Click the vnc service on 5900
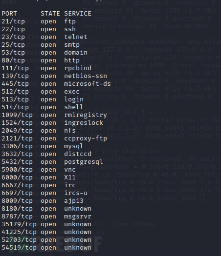This screenshot has height=256, width=221. coord(70,170)
